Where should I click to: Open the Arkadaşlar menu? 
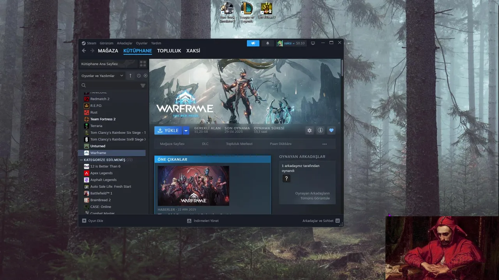click(125, 43)
